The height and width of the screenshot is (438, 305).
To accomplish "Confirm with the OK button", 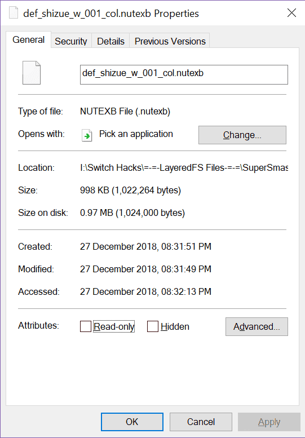I will [x=132, y=422].
